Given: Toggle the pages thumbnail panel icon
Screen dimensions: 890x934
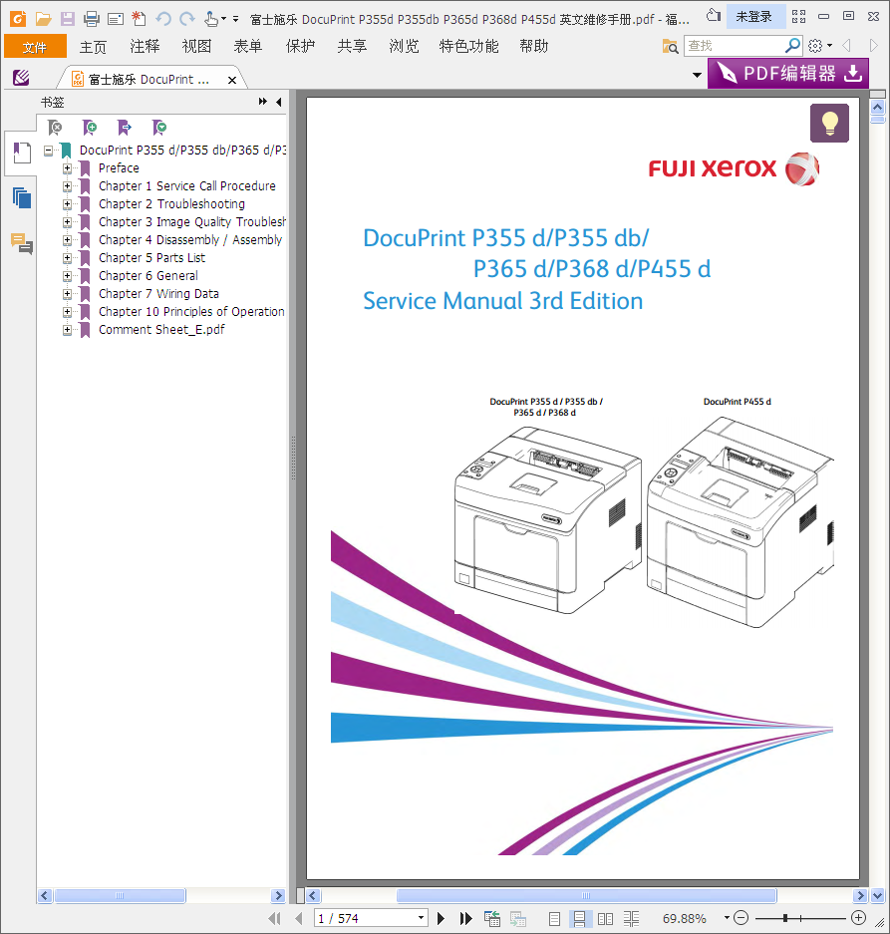Looking at the screenshot, I should click(22, 197).
